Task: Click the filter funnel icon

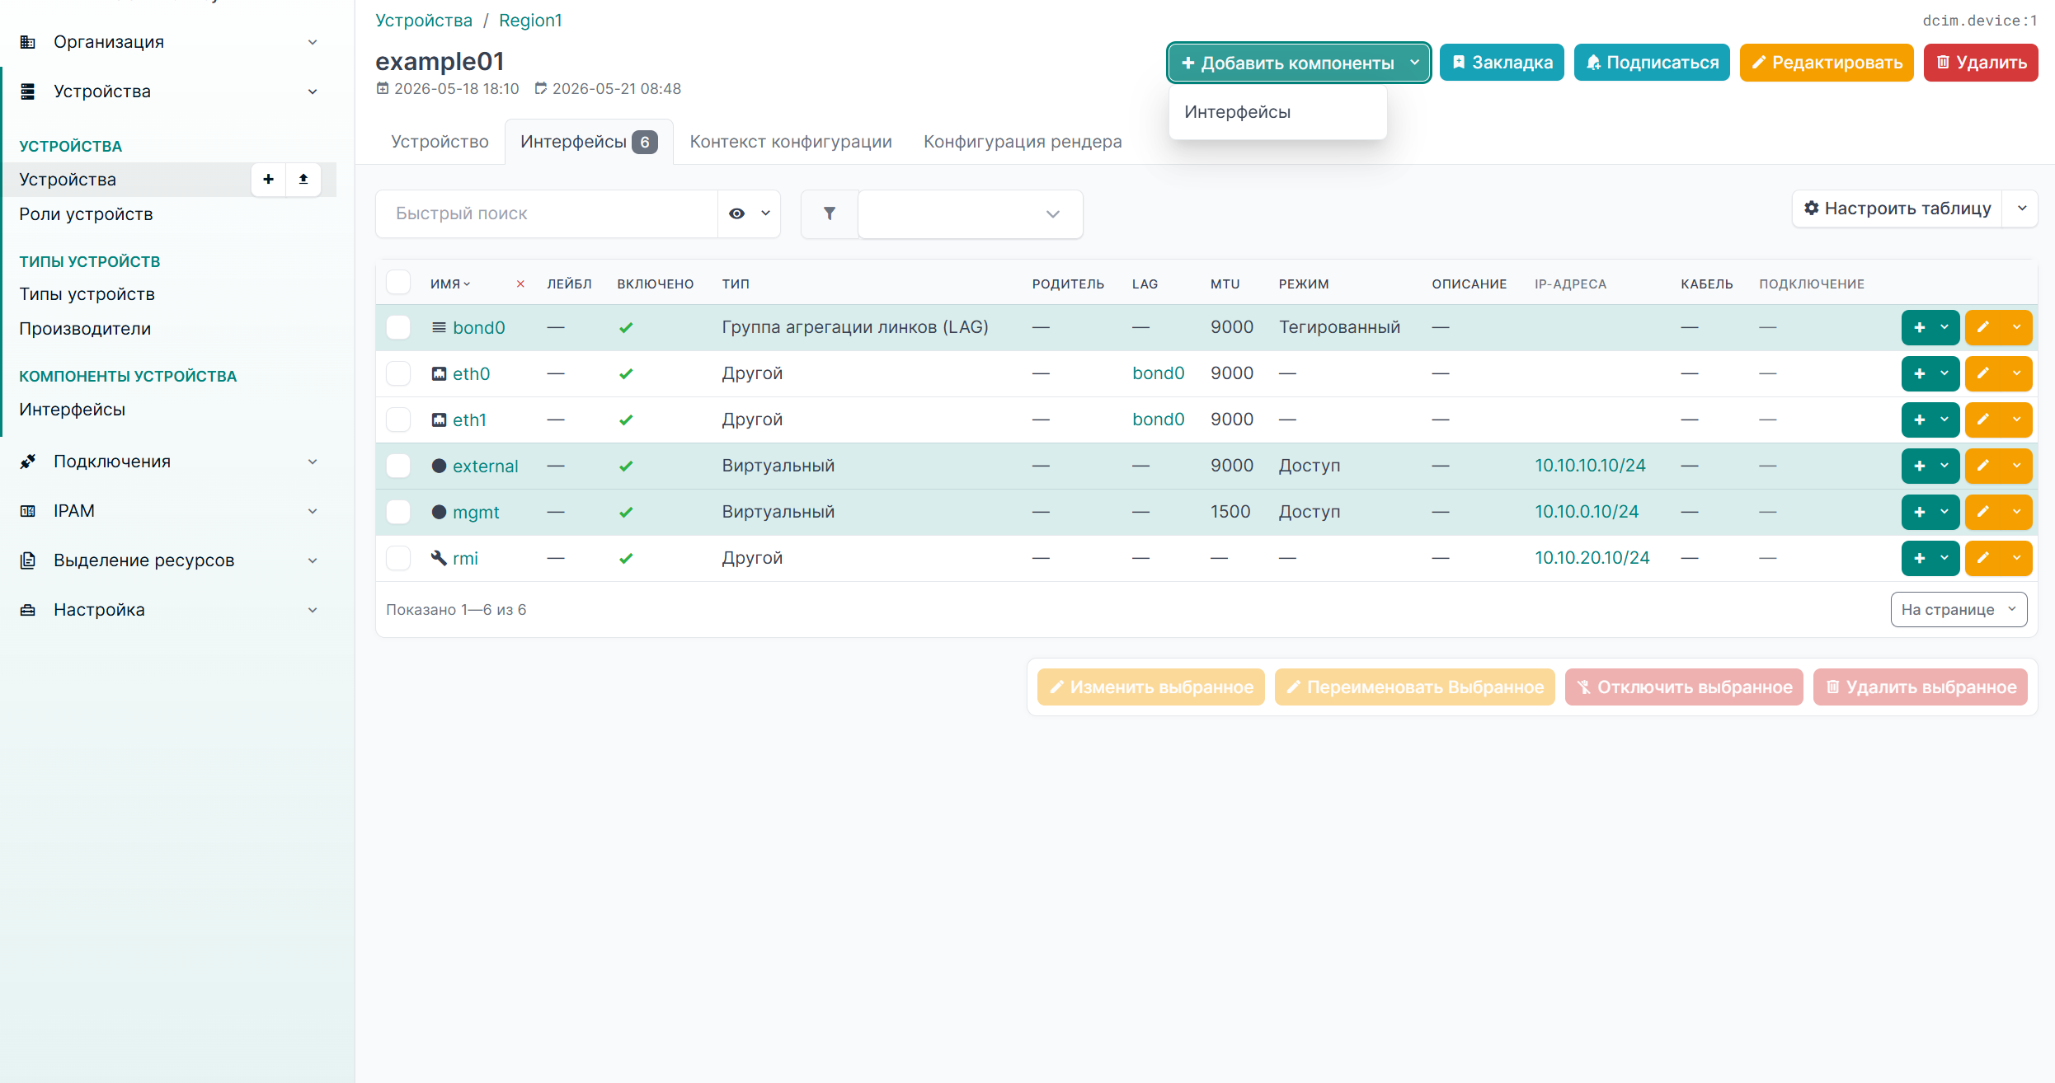Action: pos(830,213)
